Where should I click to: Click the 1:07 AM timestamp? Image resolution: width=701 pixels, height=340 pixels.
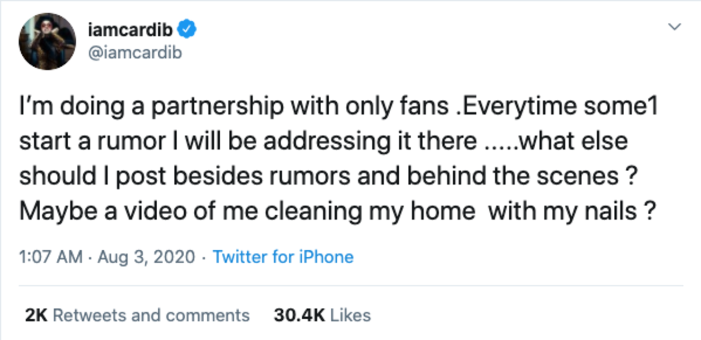(51, 257)
